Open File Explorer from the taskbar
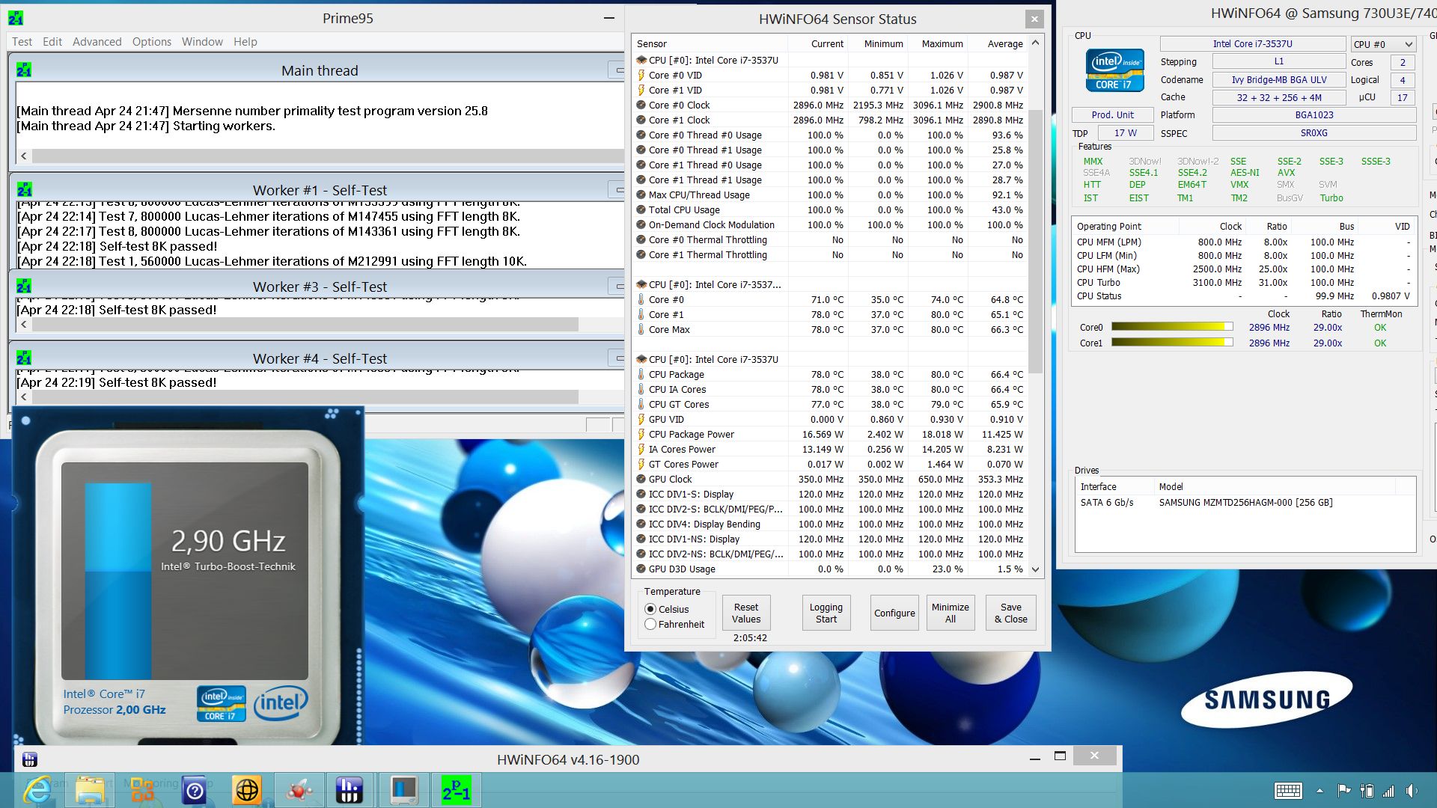Image resolution: width=1437 pixels, height=808 pixels. (90, 790)
